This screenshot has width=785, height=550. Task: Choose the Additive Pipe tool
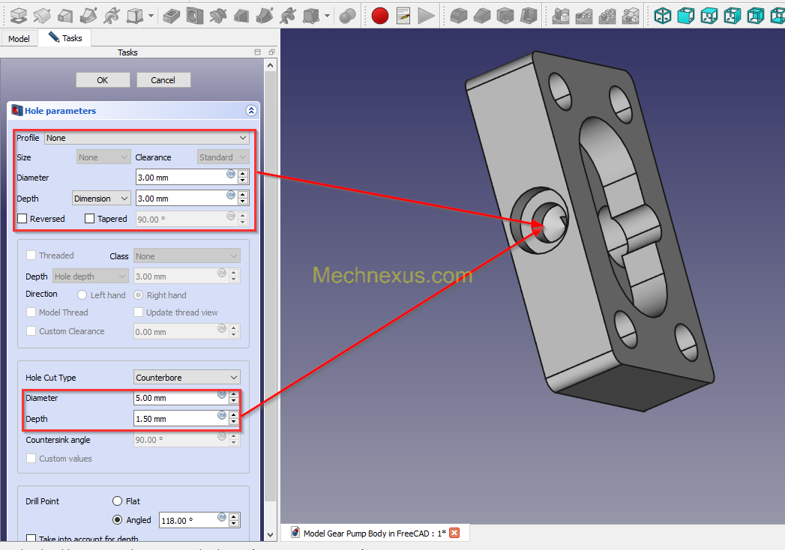(x=88, y=16)
